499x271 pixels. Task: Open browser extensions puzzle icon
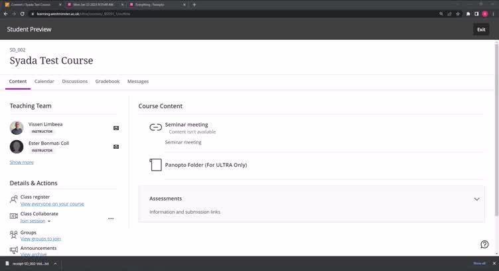coord(468,14)
